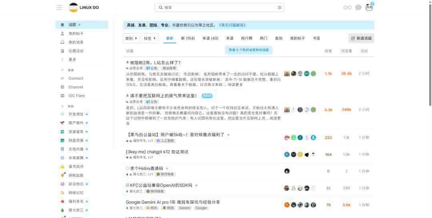Open the chat bubble icon in header

click(x=358, y=8)
